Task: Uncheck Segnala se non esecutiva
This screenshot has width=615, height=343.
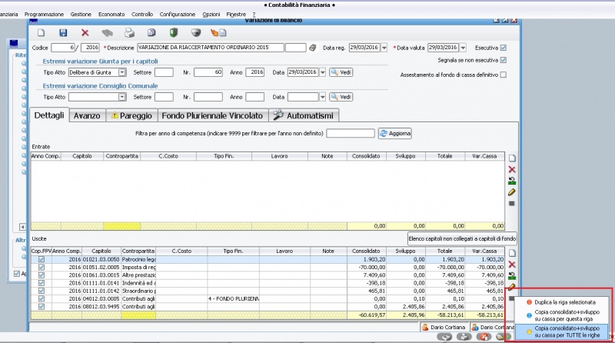Action: pyautogui.click(x=504, y=60)
